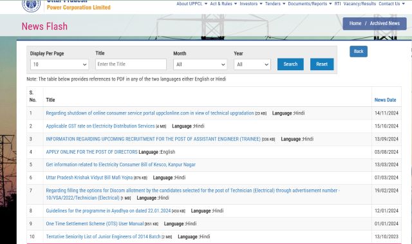Go to the RTI page
The image size is (412, 244).
click(x=337, y=4)
